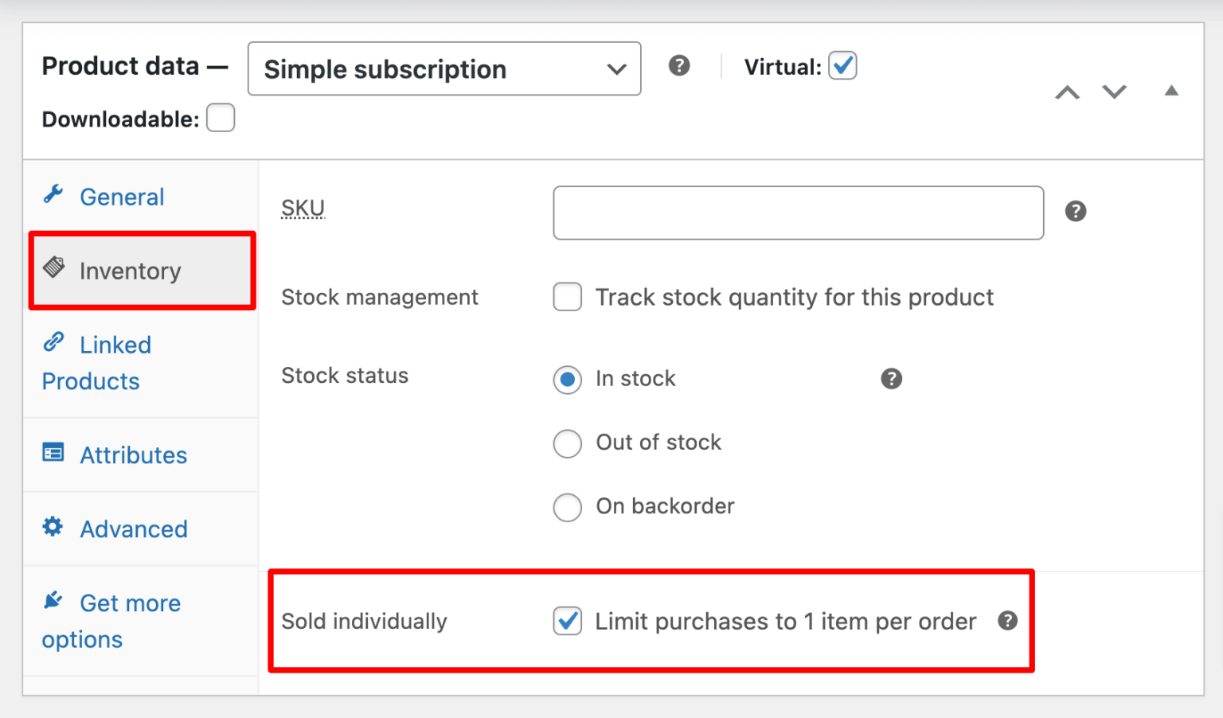This screenshot has width=1223, height=718.
Task: Click the Get more options plug icon
Action: click(x=53, y=599)
